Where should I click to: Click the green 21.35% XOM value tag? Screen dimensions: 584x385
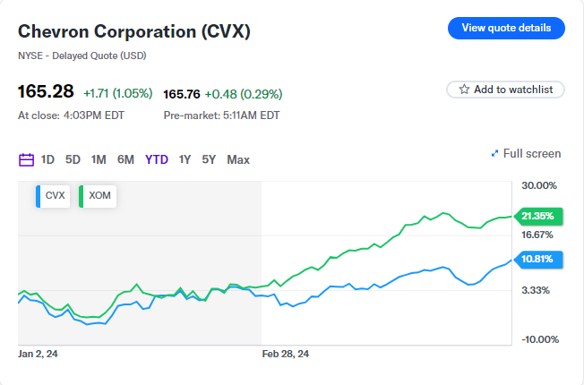pyautogui.click(x=537, y=216)
